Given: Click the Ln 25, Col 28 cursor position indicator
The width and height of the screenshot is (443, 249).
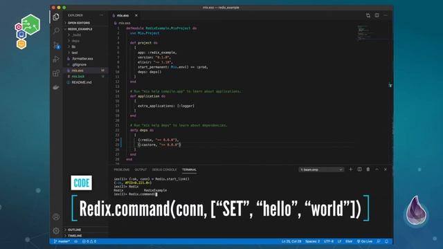Looking at the screenshot, I should tap(291, 241).
